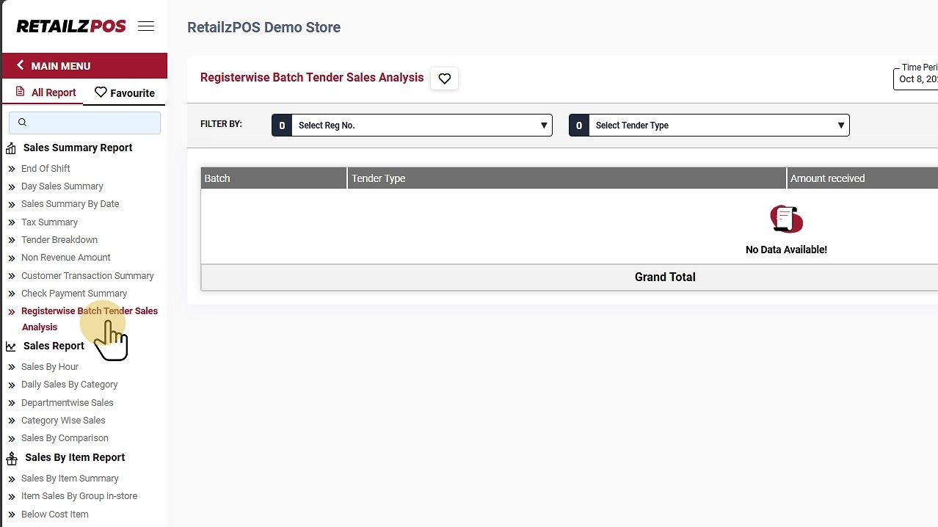
Task: Switch to the Favourite tab
Action: pos(125,92)
